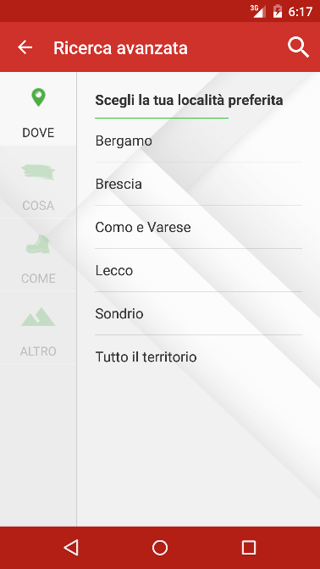Switch to the COSA tab

tap(38, 182)
